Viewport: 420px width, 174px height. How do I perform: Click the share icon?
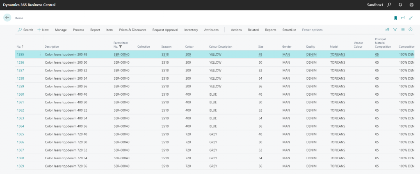click(x=387, y=30)
